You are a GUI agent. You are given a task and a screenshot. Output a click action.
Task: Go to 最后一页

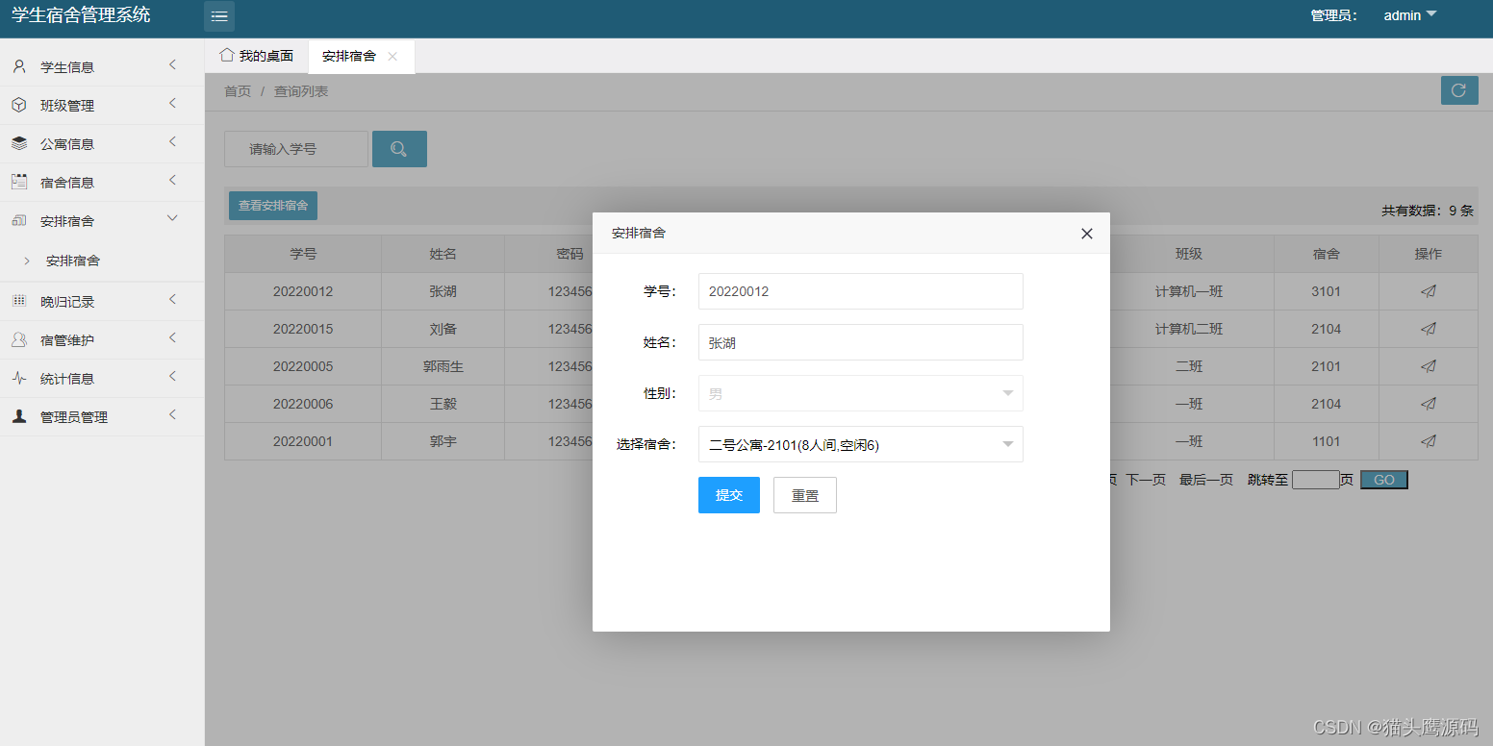[x=1206, y=480]
